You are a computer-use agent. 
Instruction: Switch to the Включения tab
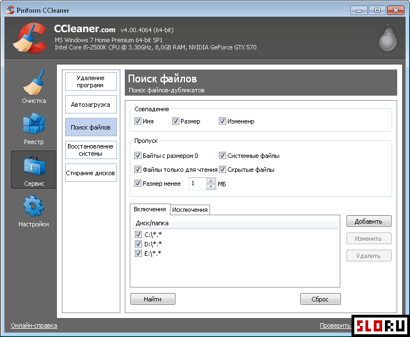pos(150,209)
